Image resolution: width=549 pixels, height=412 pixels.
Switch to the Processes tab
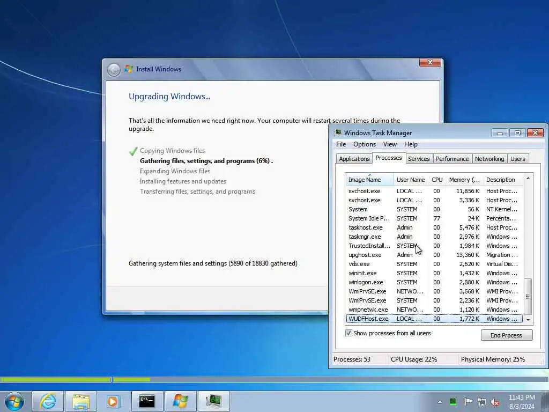(x=389, y=158)
